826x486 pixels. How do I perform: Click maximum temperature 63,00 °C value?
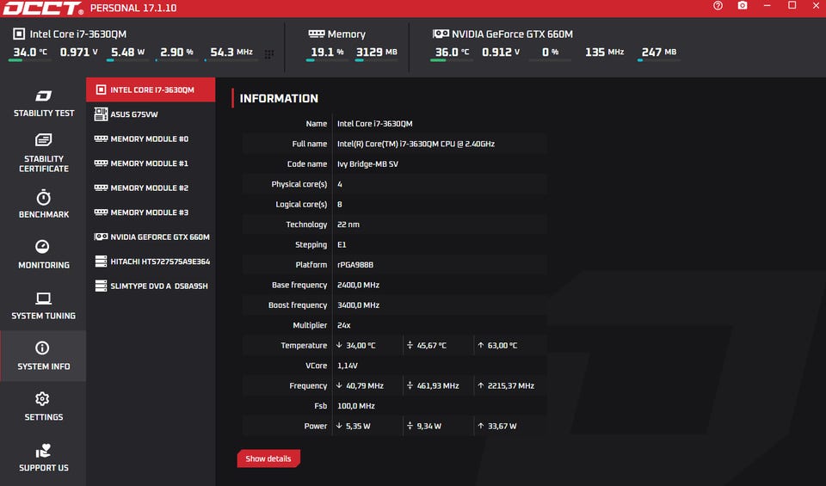click(x=502, y=346)
